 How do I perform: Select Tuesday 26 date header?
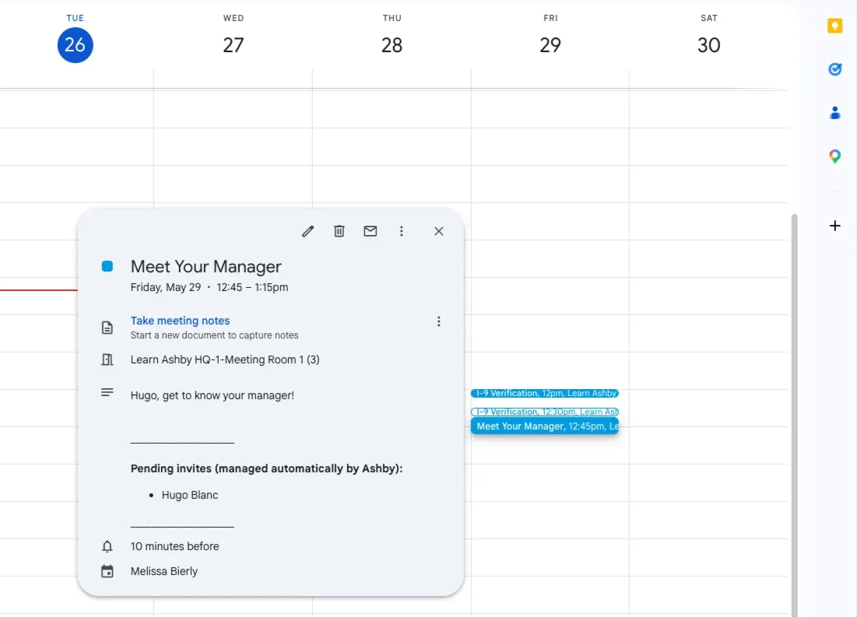pos(76,45)
